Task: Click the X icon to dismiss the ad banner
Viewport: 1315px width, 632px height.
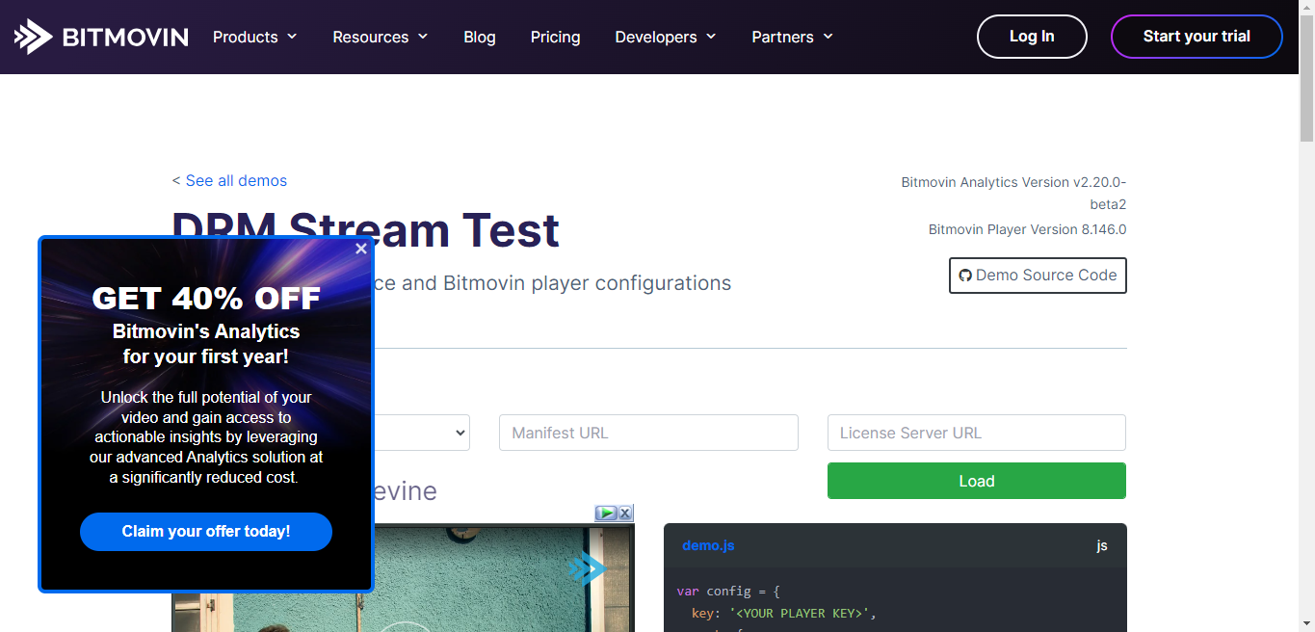Action: click(625, 513)
